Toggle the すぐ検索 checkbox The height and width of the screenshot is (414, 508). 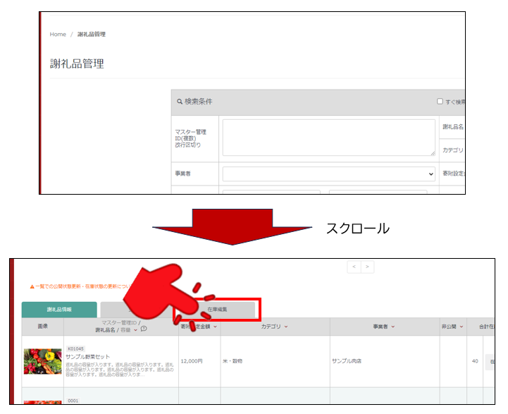click(440, 102)
